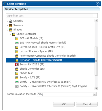Click the Sensors category icon
The image size is (102, 111).
(x=10, y=25)
